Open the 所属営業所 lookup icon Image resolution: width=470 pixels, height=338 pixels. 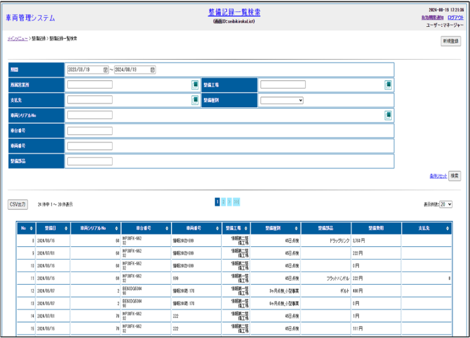click(x=195, y=85)
